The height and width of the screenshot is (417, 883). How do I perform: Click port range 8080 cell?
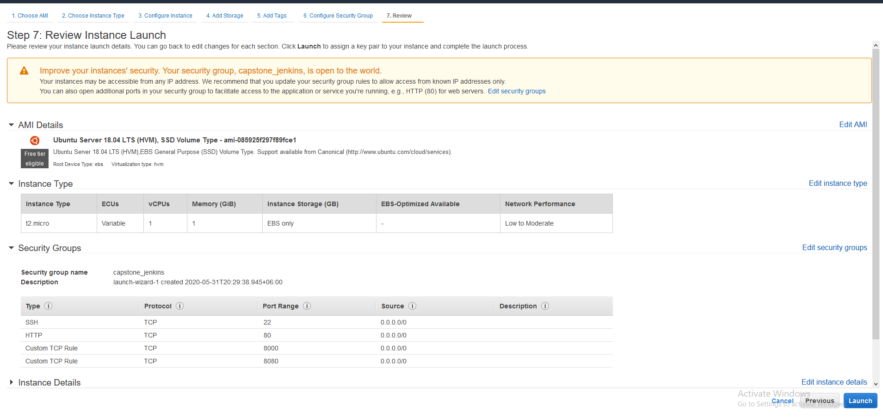pos(271,361)
